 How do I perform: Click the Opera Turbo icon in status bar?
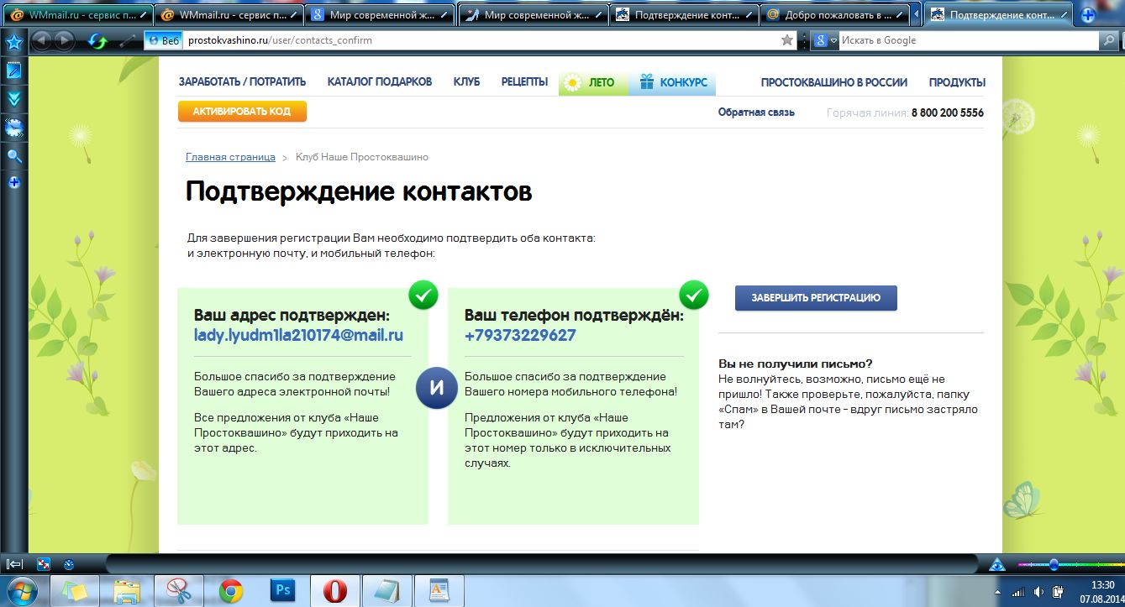click(69, 564)
